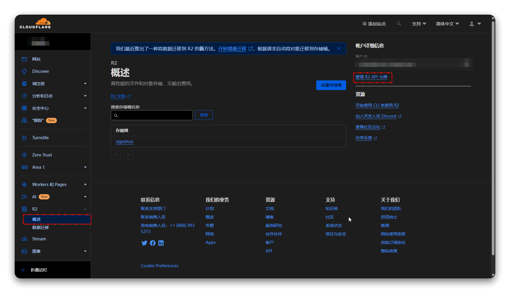Viewport: 510px width, 293px height.
Task: Click the search magnifier icon in header
Action: point(399,24)
